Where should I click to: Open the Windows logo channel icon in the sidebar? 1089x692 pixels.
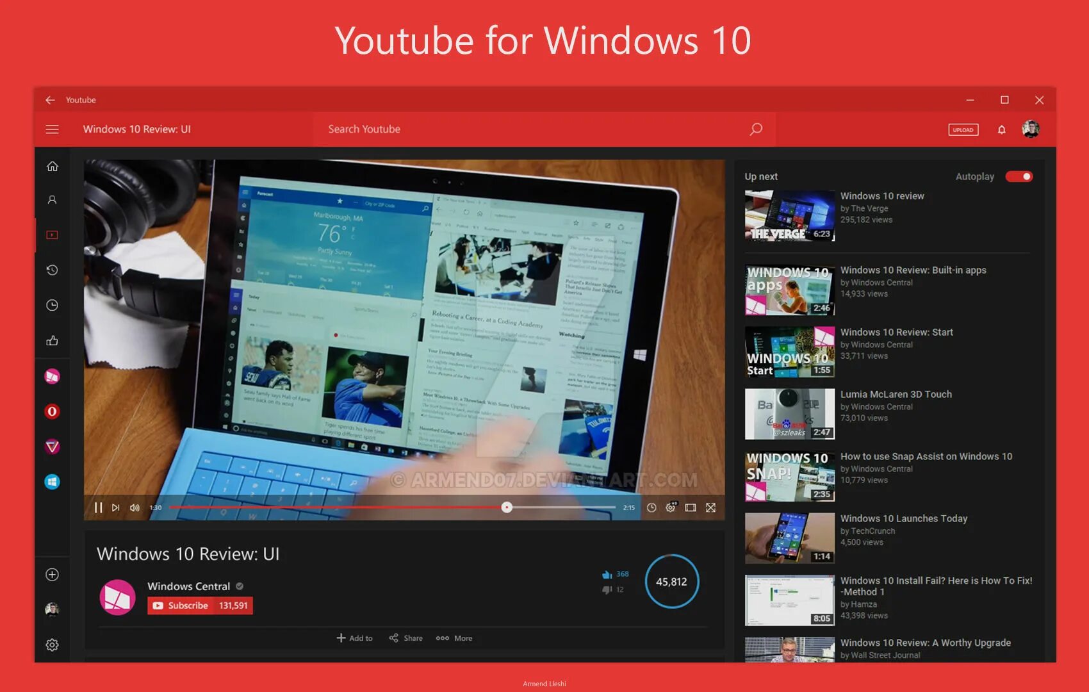pos(53,482)
